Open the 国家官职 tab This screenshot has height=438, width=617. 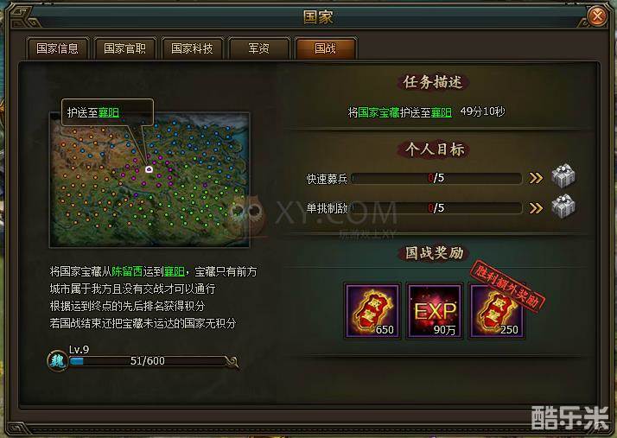(124, 48)
